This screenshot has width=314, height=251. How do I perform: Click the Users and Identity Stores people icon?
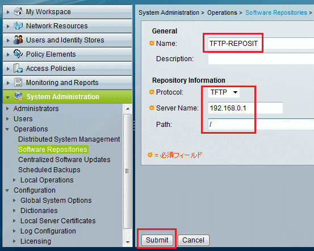[18, 40]
